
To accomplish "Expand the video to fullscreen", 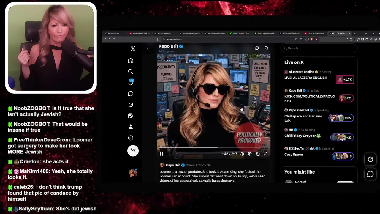I will pos(265,154).
